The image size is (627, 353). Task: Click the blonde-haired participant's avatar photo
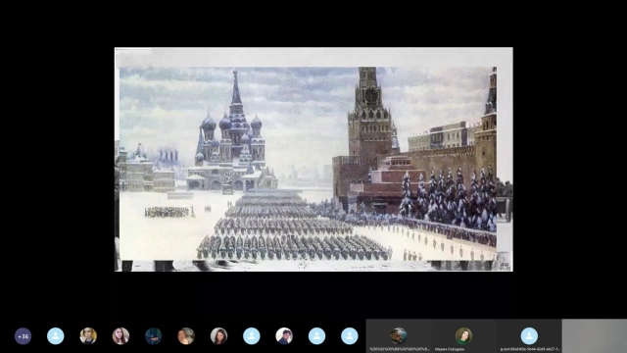(88, 336)
